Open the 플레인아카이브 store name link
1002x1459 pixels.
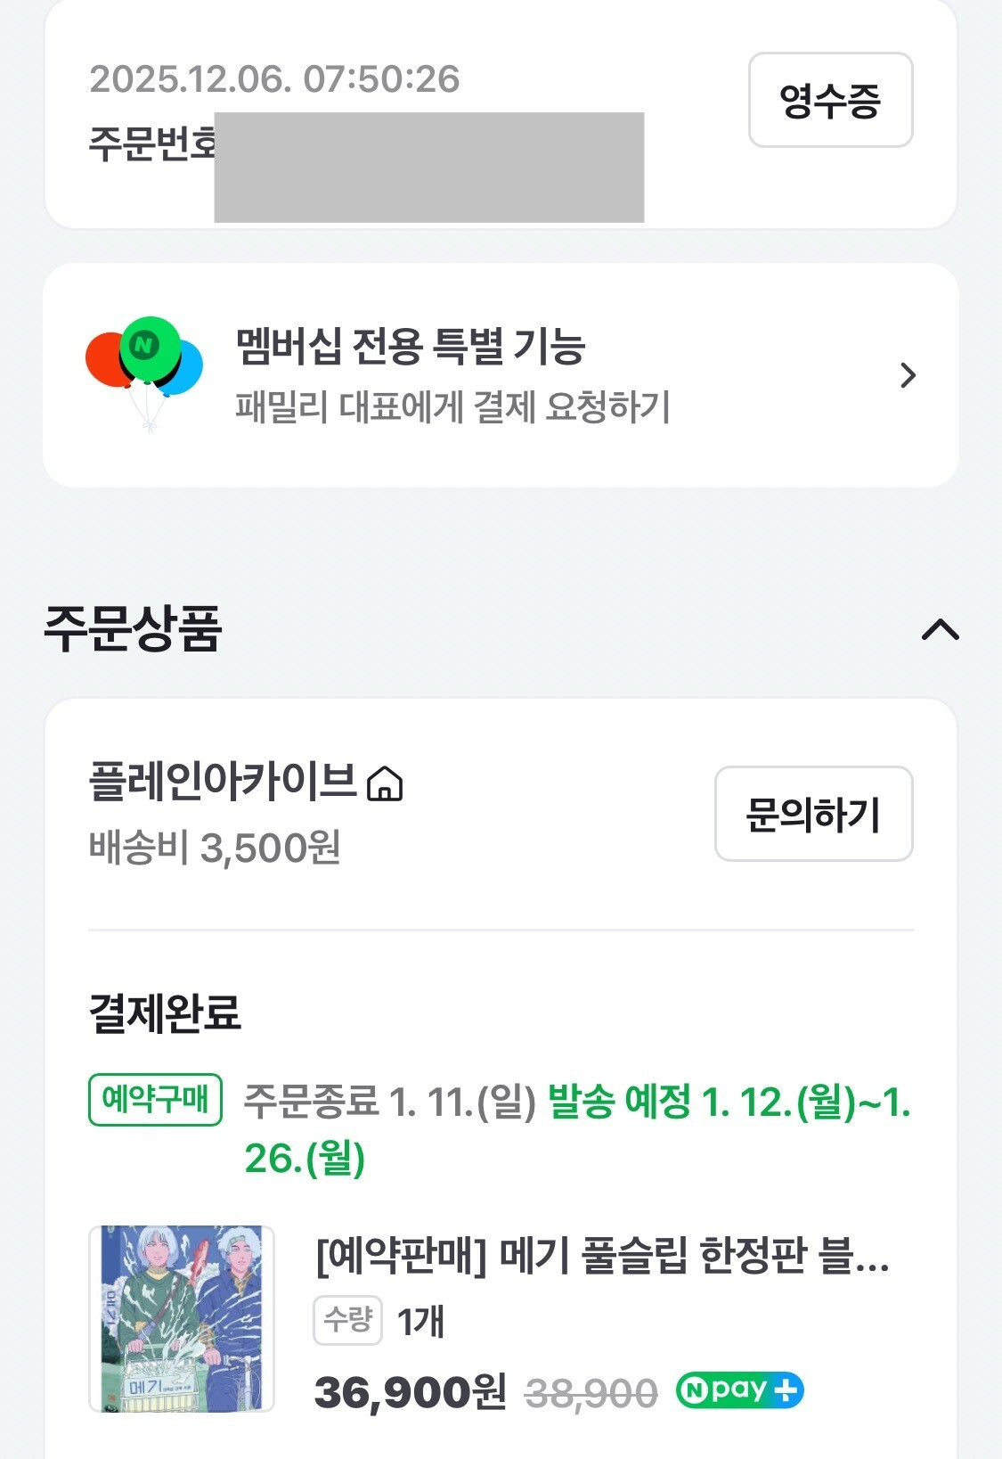pyautogui.click(x=223, y=782)
